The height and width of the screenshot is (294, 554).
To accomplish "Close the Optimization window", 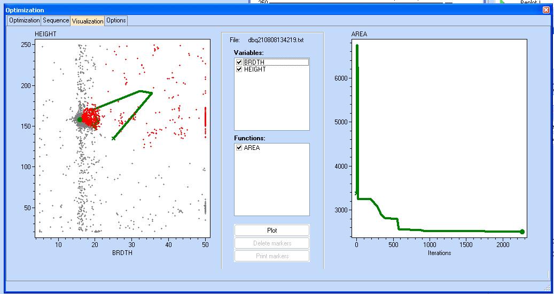I will (545, 10).
